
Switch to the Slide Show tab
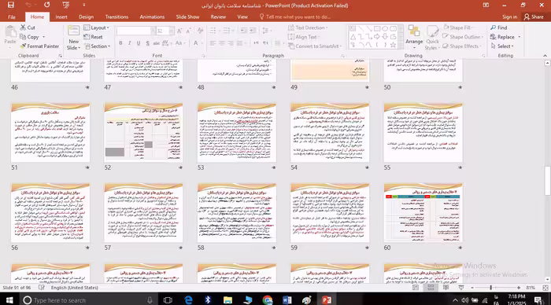(x=187, y=17)
